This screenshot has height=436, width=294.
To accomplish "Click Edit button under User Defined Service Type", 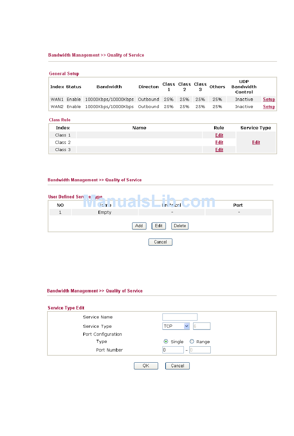I will pos(159,226).
